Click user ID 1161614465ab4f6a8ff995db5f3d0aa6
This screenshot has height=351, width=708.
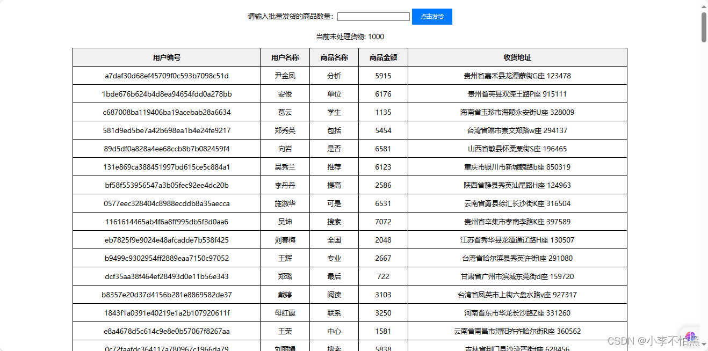(x=167, y=222)
